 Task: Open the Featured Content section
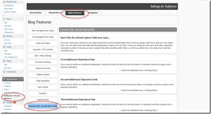click(43, 68)
